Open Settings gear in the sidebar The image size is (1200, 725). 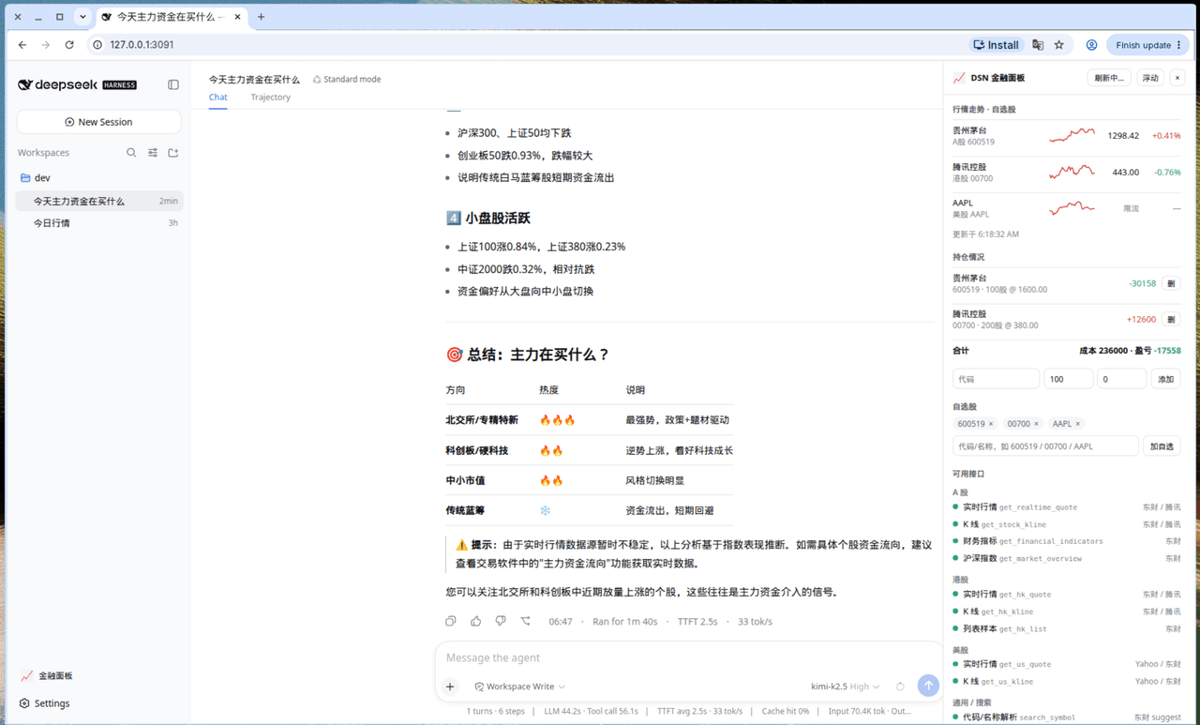coord(45,703)
